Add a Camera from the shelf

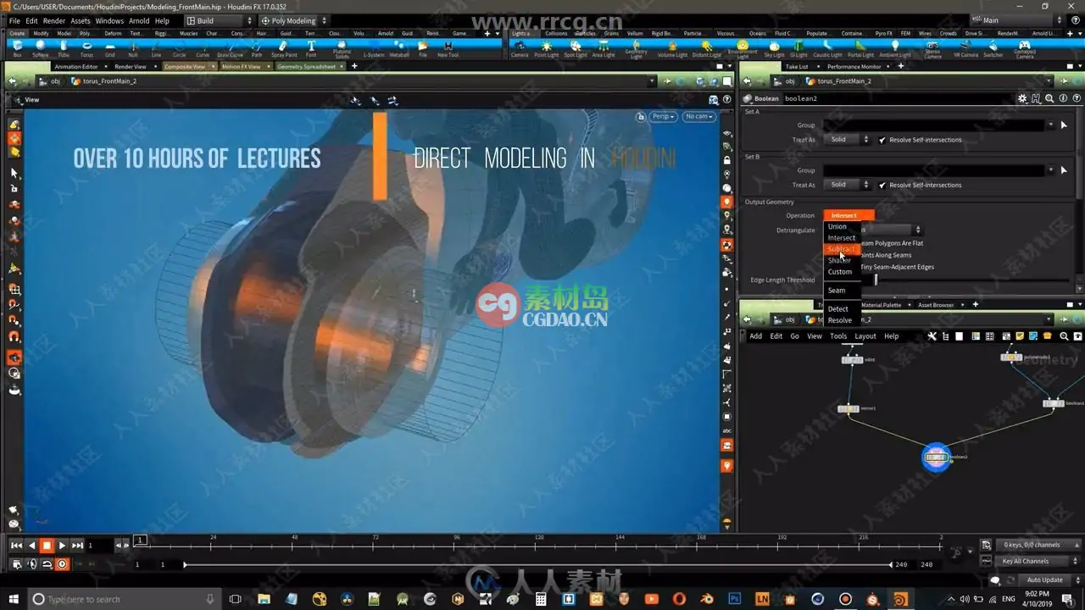pyautogui.click(x=520, y=48)
